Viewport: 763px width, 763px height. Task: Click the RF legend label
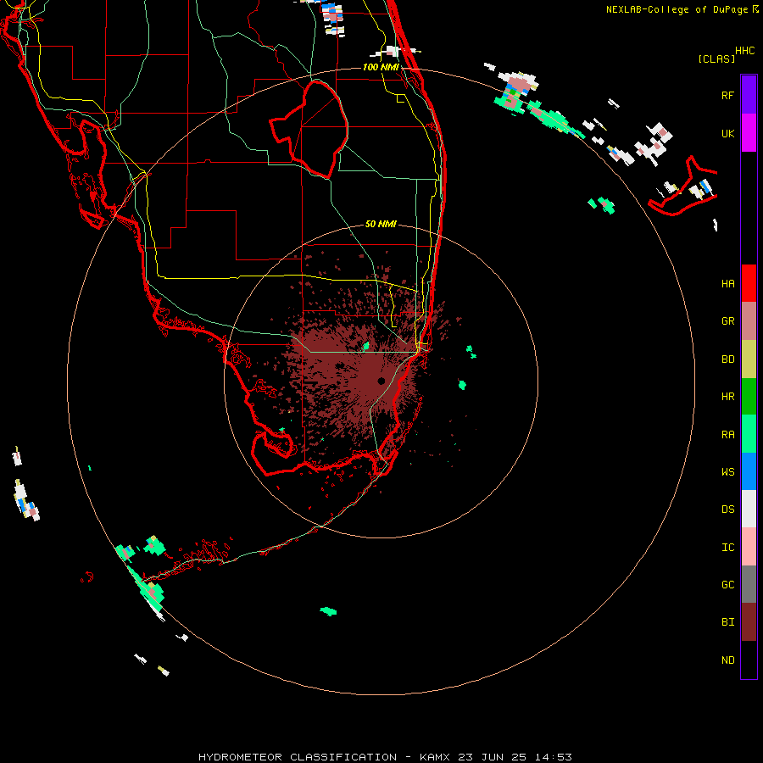pos(727,95)
